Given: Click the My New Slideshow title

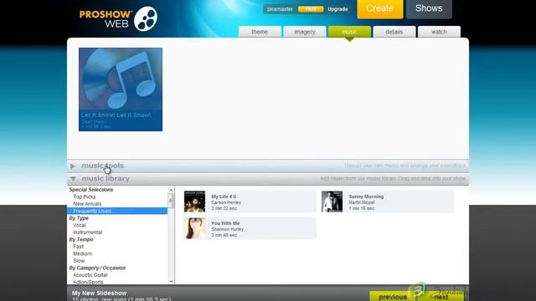Looking at the screenshot, I should [99, 293].
